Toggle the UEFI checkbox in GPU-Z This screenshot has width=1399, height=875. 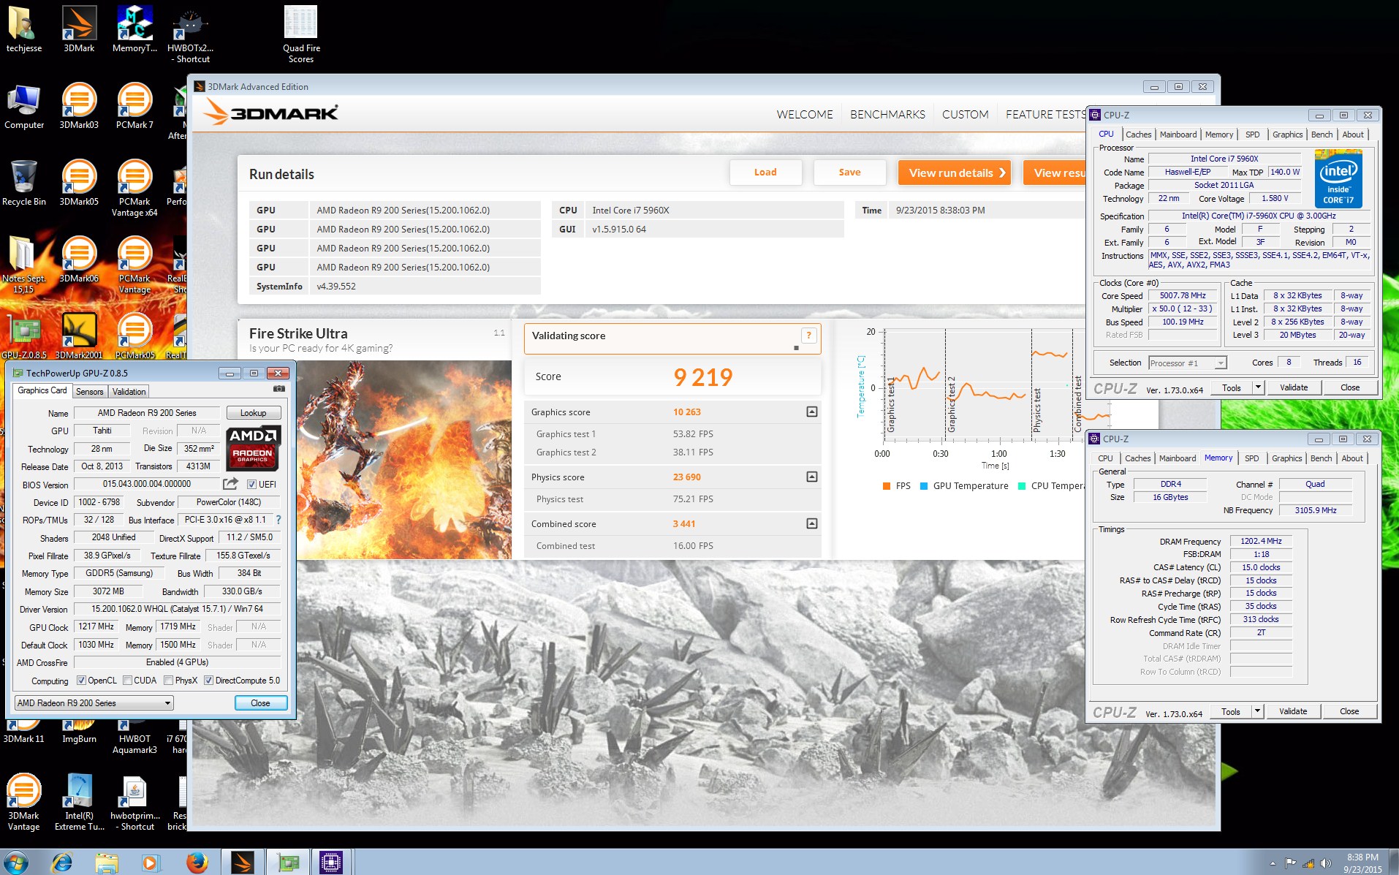(251, 485)
